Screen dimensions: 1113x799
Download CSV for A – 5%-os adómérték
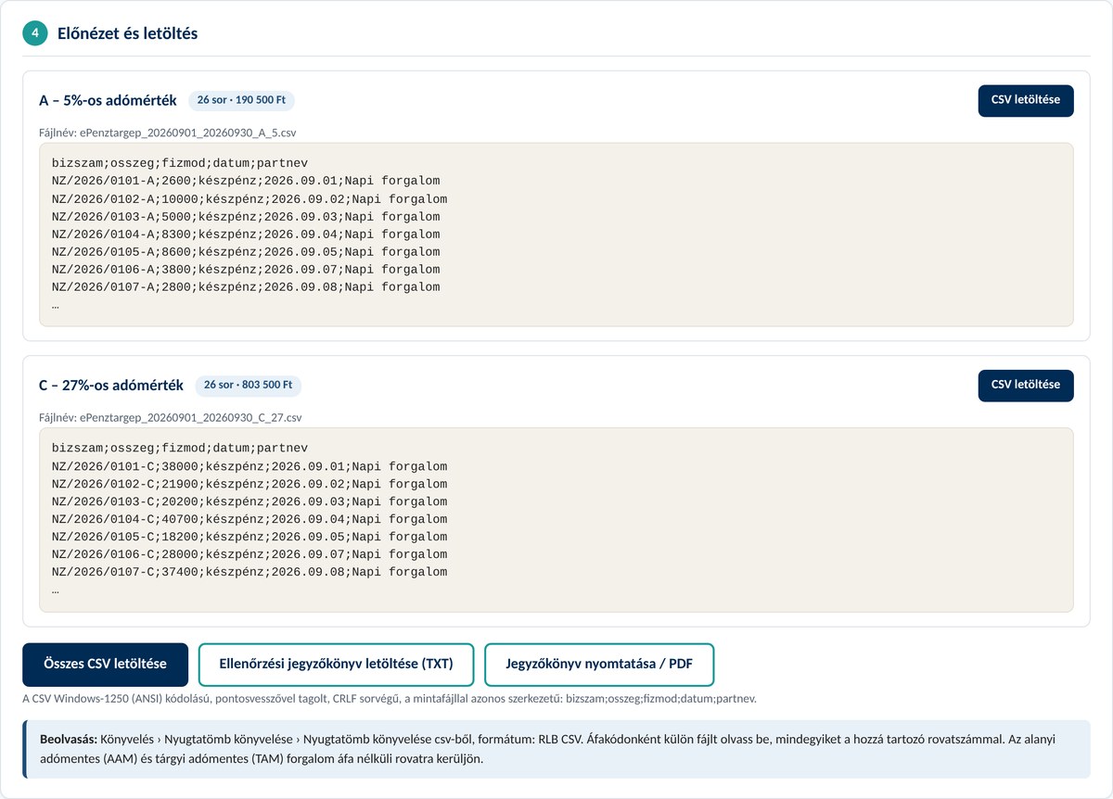[1026, 100]
